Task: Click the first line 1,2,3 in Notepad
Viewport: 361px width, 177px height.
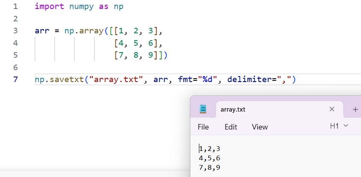Action: click(210, 149)
